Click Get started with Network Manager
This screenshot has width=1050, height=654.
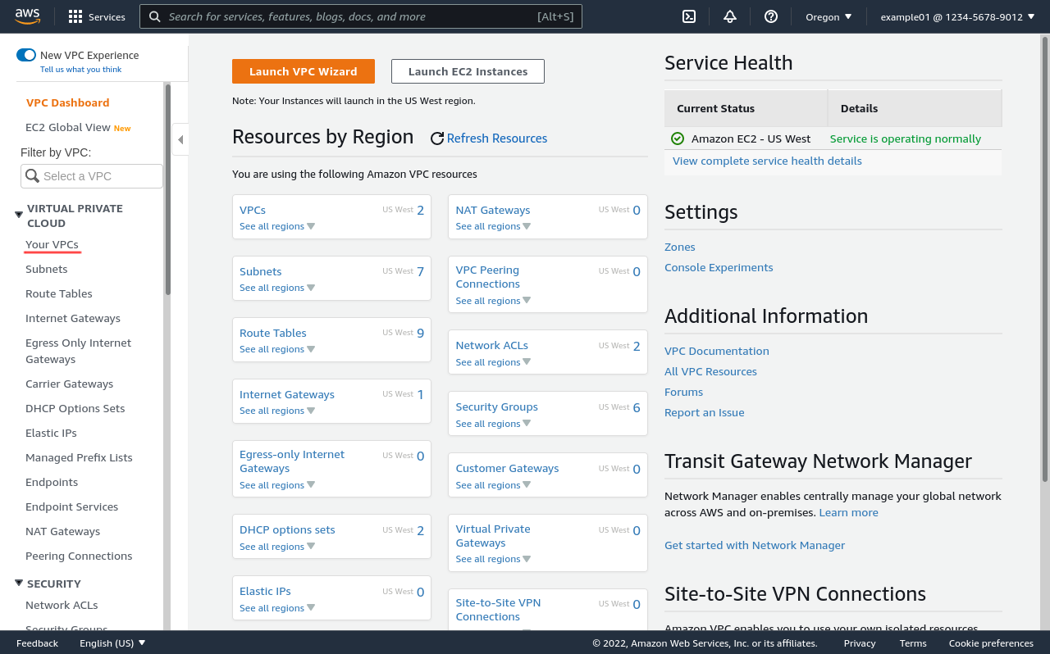[x=755, y=545]
